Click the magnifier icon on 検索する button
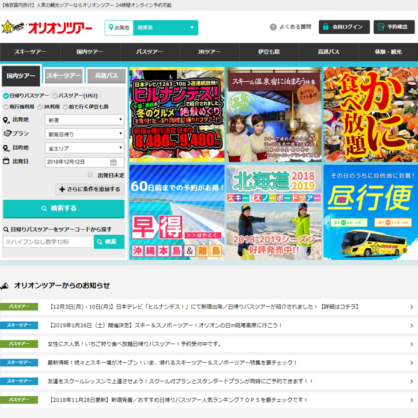This screenshot has height=418, width=418. (45, 208)
